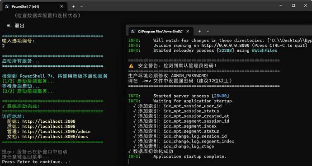Screen dimensions: 312x166
Task: Click the '等待后端启动...' line
Action: point(21,86)
